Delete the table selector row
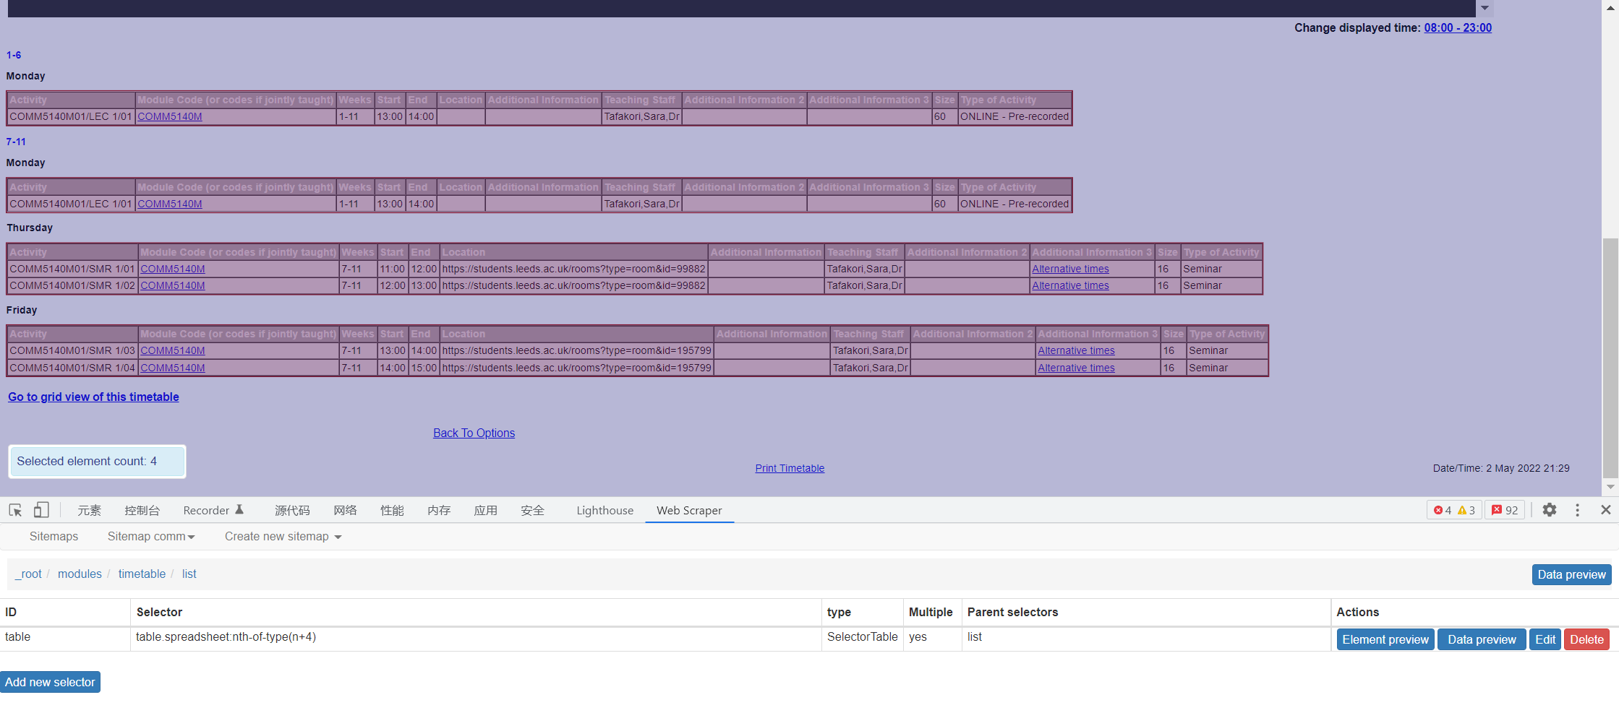1619x713 pixels. click(1586, 639)
